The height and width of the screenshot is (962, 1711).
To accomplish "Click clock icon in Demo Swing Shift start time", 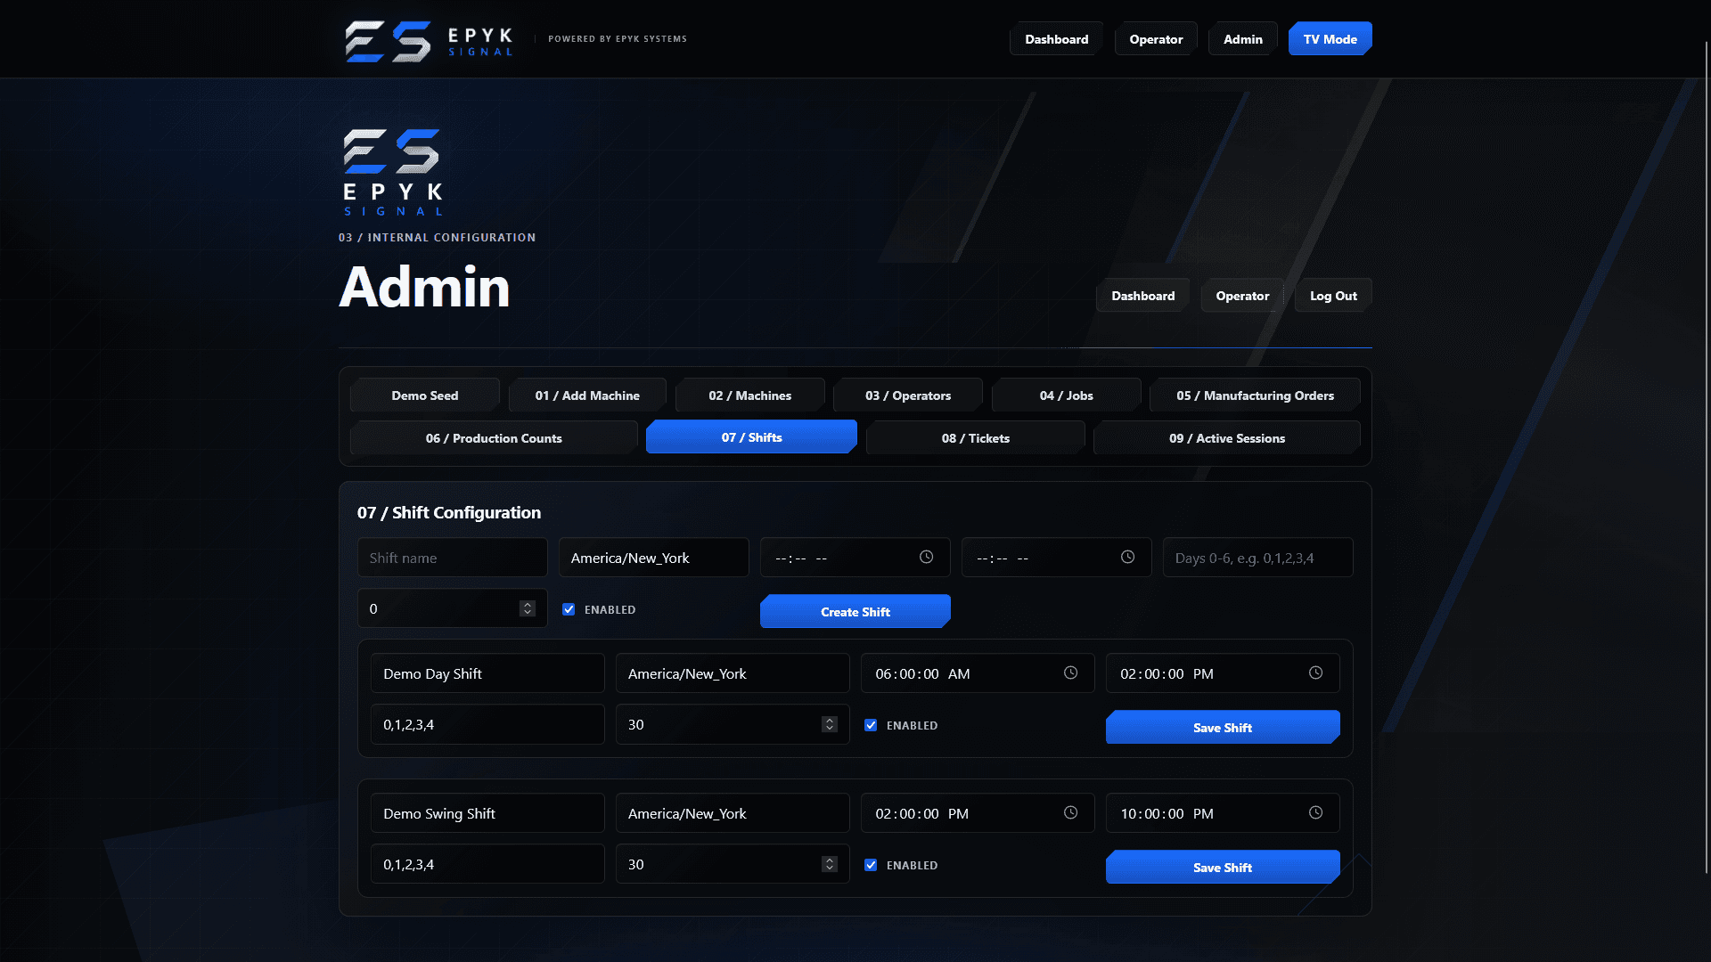I will 1071,812.
